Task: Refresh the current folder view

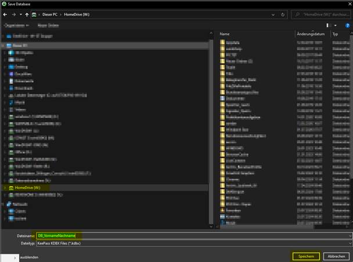Action: click(283, 15)
